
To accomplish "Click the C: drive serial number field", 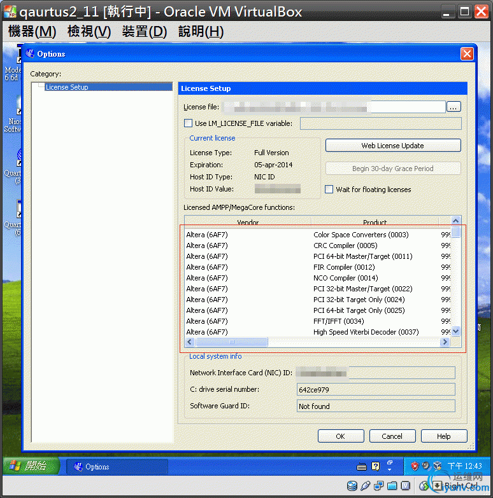I will (376, 389).
